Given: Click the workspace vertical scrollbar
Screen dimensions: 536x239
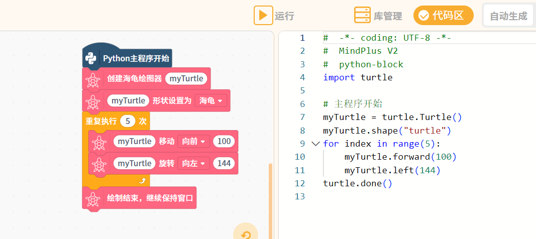Looking at the screenshot, I should pos(271,201).
